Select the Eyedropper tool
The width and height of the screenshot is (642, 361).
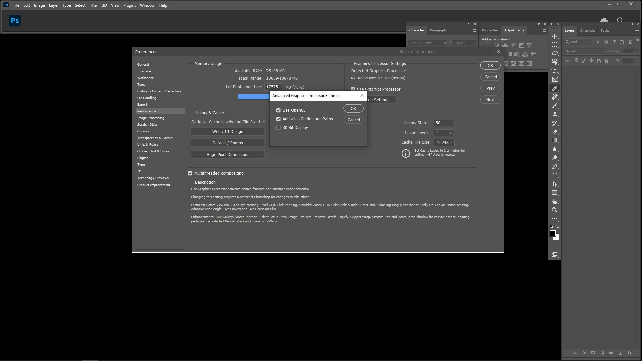coord(555,88)
